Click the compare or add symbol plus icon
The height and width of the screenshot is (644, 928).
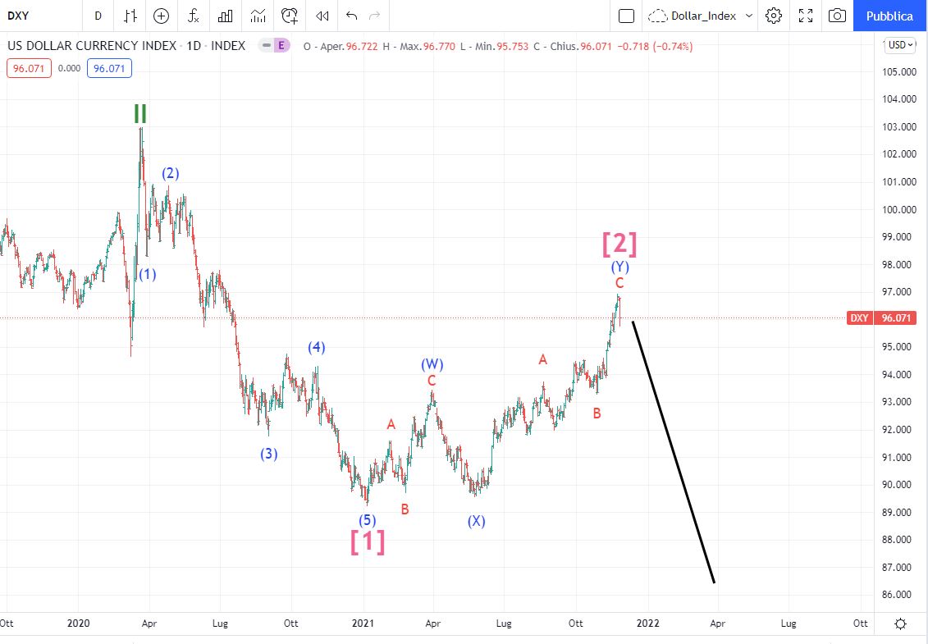[161, 16]
